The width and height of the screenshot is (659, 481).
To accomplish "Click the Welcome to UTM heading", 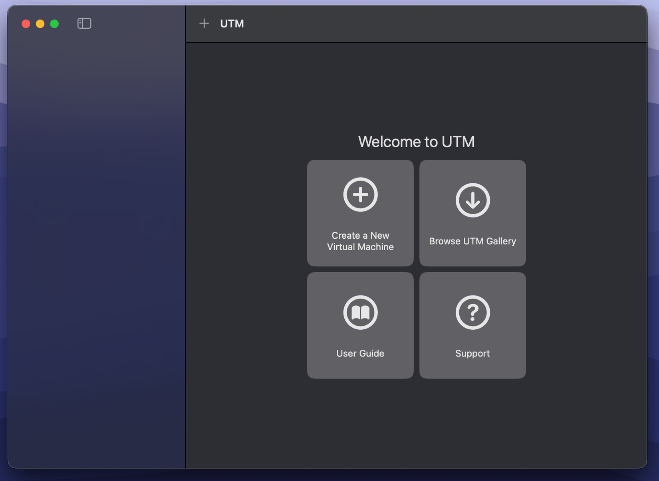I will pos(416,141).
